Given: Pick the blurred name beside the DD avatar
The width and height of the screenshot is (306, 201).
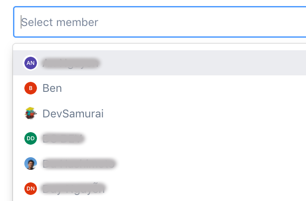Looking at the screenshot, I should point(63,139).
